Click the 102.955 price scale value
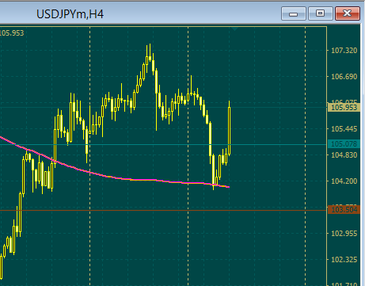Viewport: 365px width, 286px height. pyautogui.click(x=344, y=234)
